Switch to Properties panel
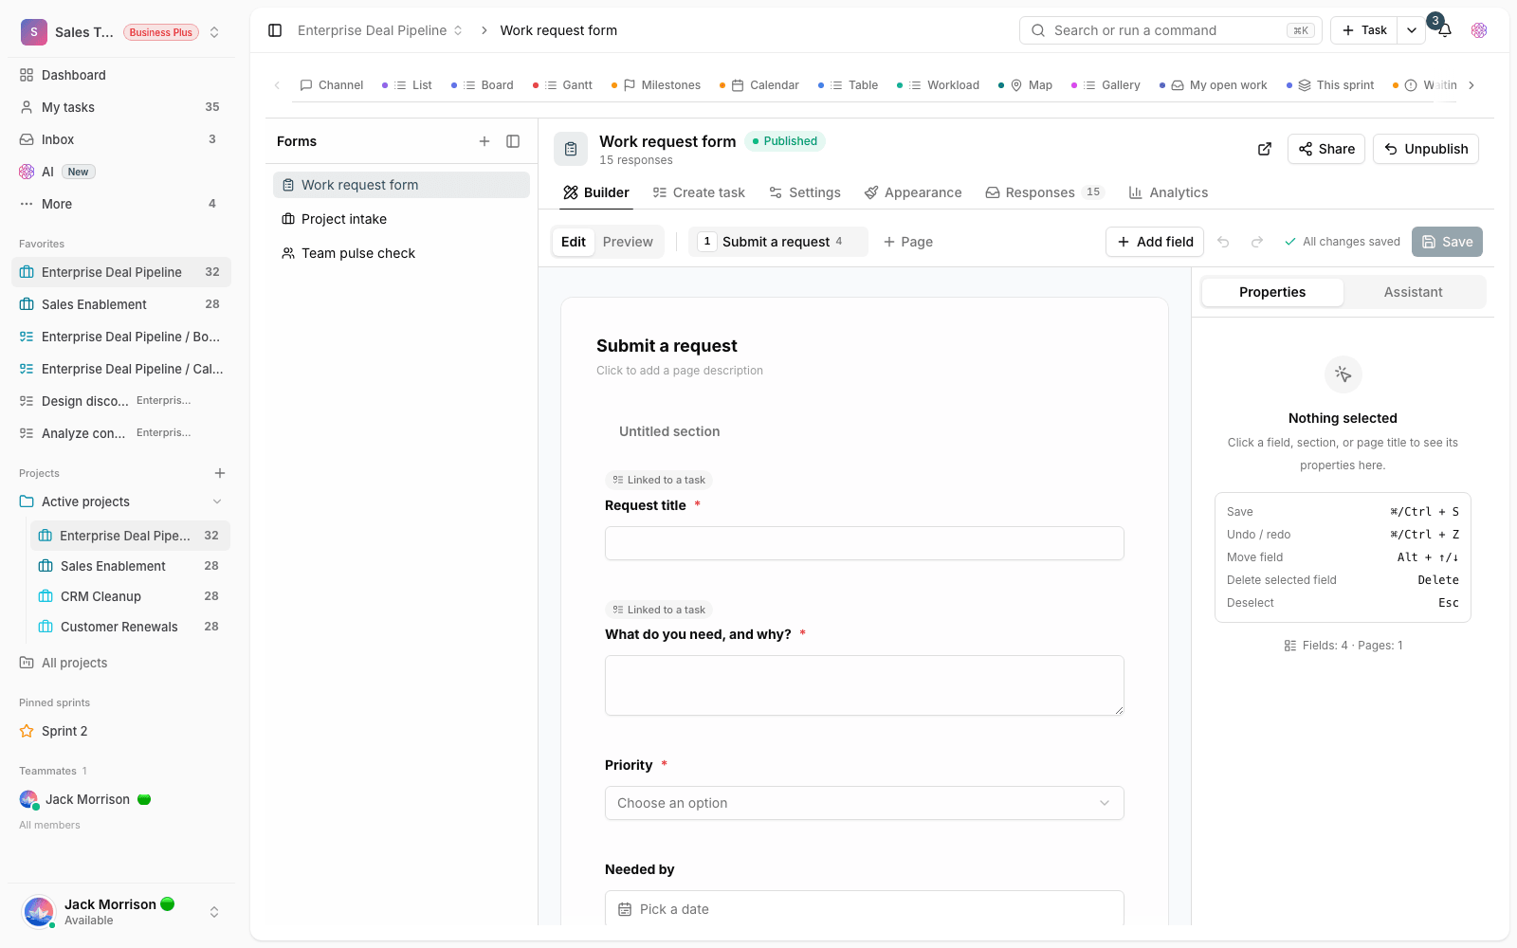Image resolution: width=1517 pixels, height=948 pixels. point(1272,292)
